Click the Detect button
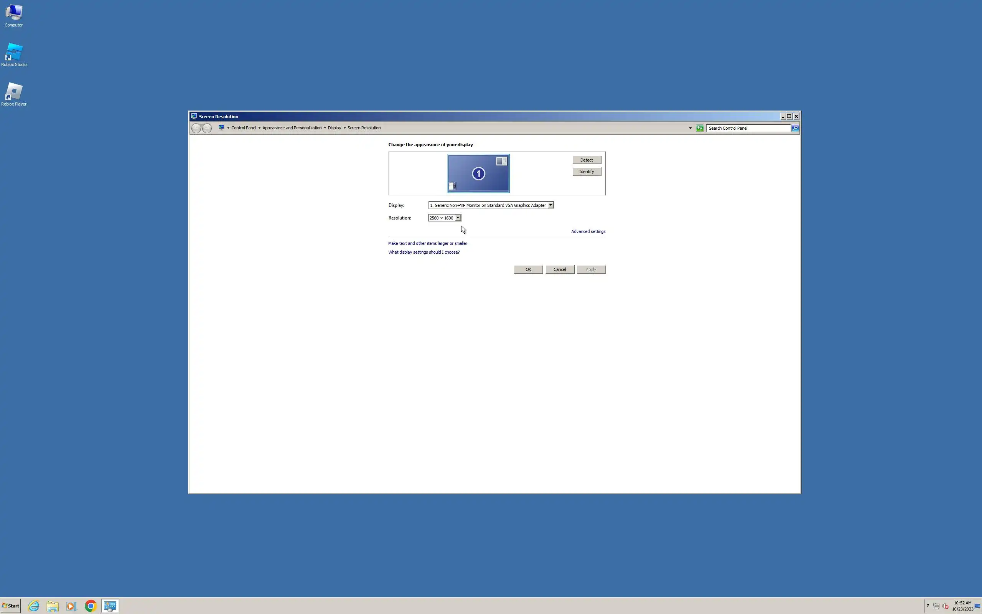This screenshot has width=982, height=614. coord(587,160)
